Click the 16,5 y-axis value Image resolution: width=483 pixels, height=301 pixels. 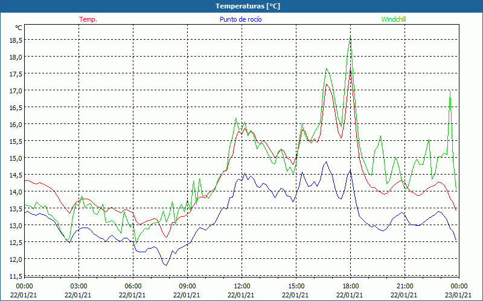[16, 108]
